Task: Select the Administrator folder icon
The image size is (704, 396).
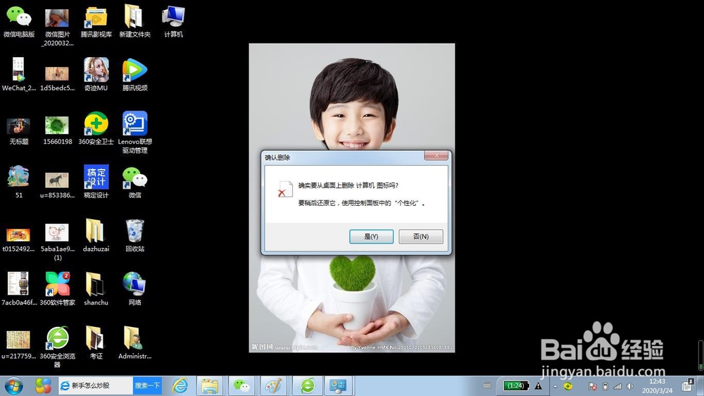Action: pyautogui.click(x=134, y=342)
